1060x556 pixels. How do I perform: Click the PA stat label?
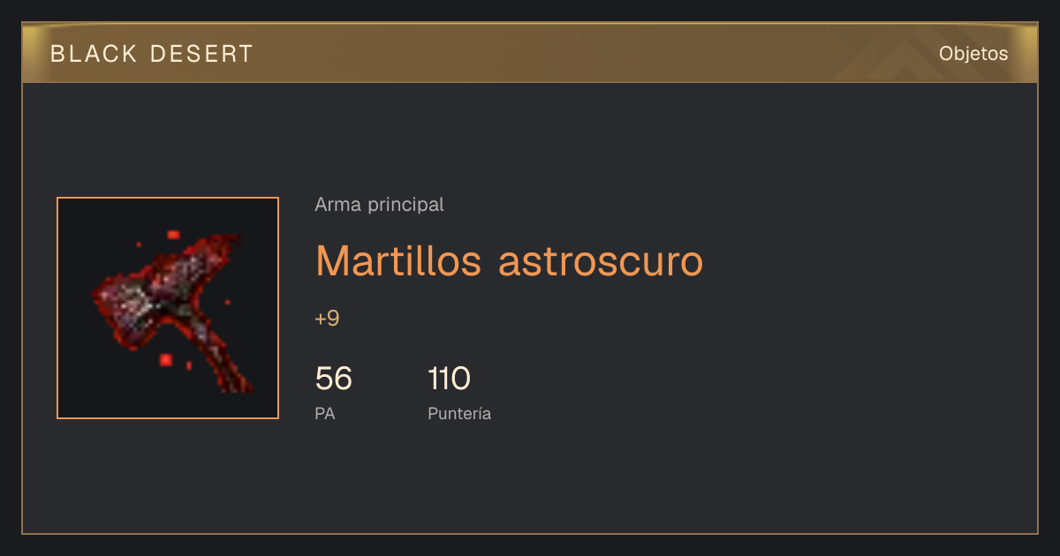325,413
